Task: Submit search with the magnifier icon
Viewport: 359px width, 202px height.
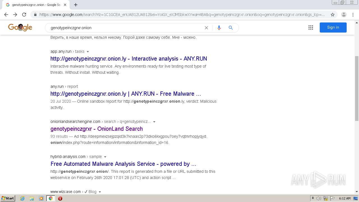Action: tap(231, 28)
